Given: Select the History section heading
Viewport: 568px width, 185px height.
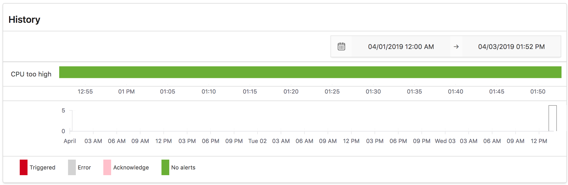Looking at the screenshot, I should [25, 19].
